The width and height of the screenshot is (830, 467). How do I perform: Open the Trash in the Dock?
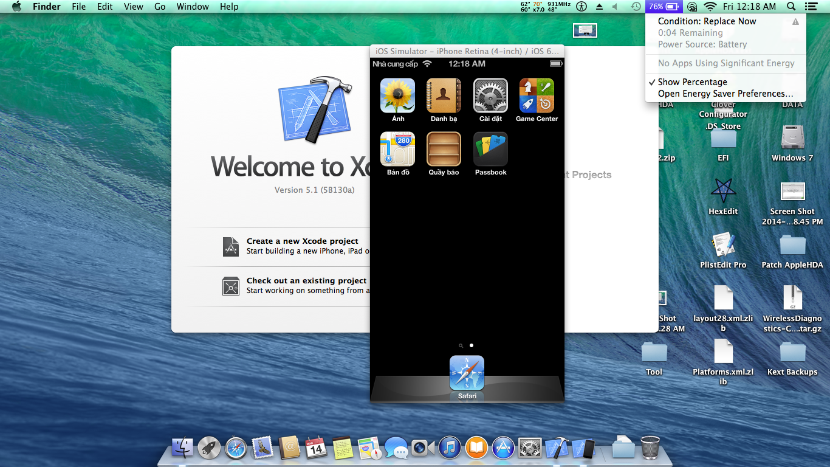[x=650, y=448]
